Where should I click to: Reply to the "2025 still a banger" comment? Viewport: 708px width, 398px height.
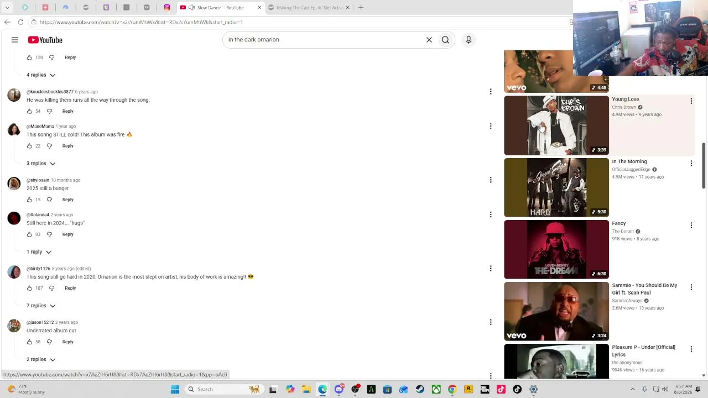[x=67, y=200]
